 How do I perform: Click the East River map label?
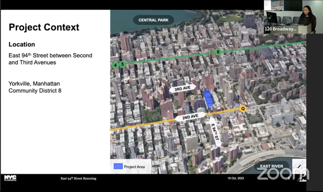coord(272,166)
